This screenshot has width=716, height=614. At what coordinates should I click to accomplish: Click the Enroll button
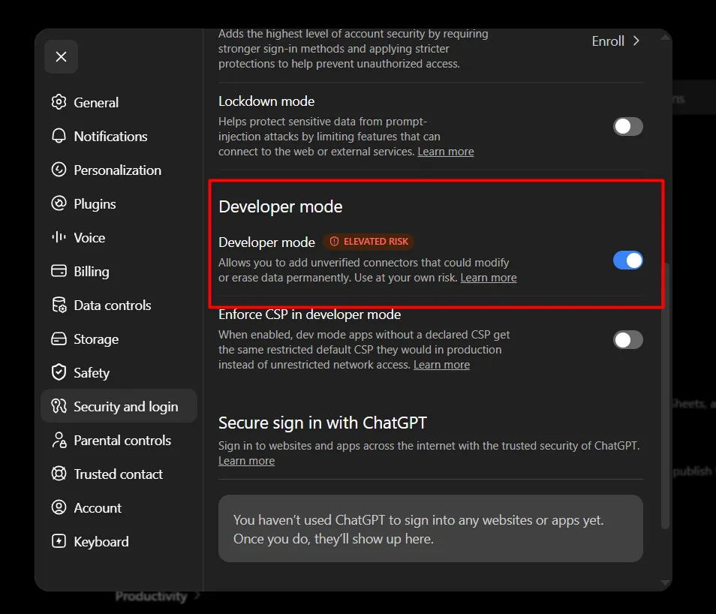[616, 41]
